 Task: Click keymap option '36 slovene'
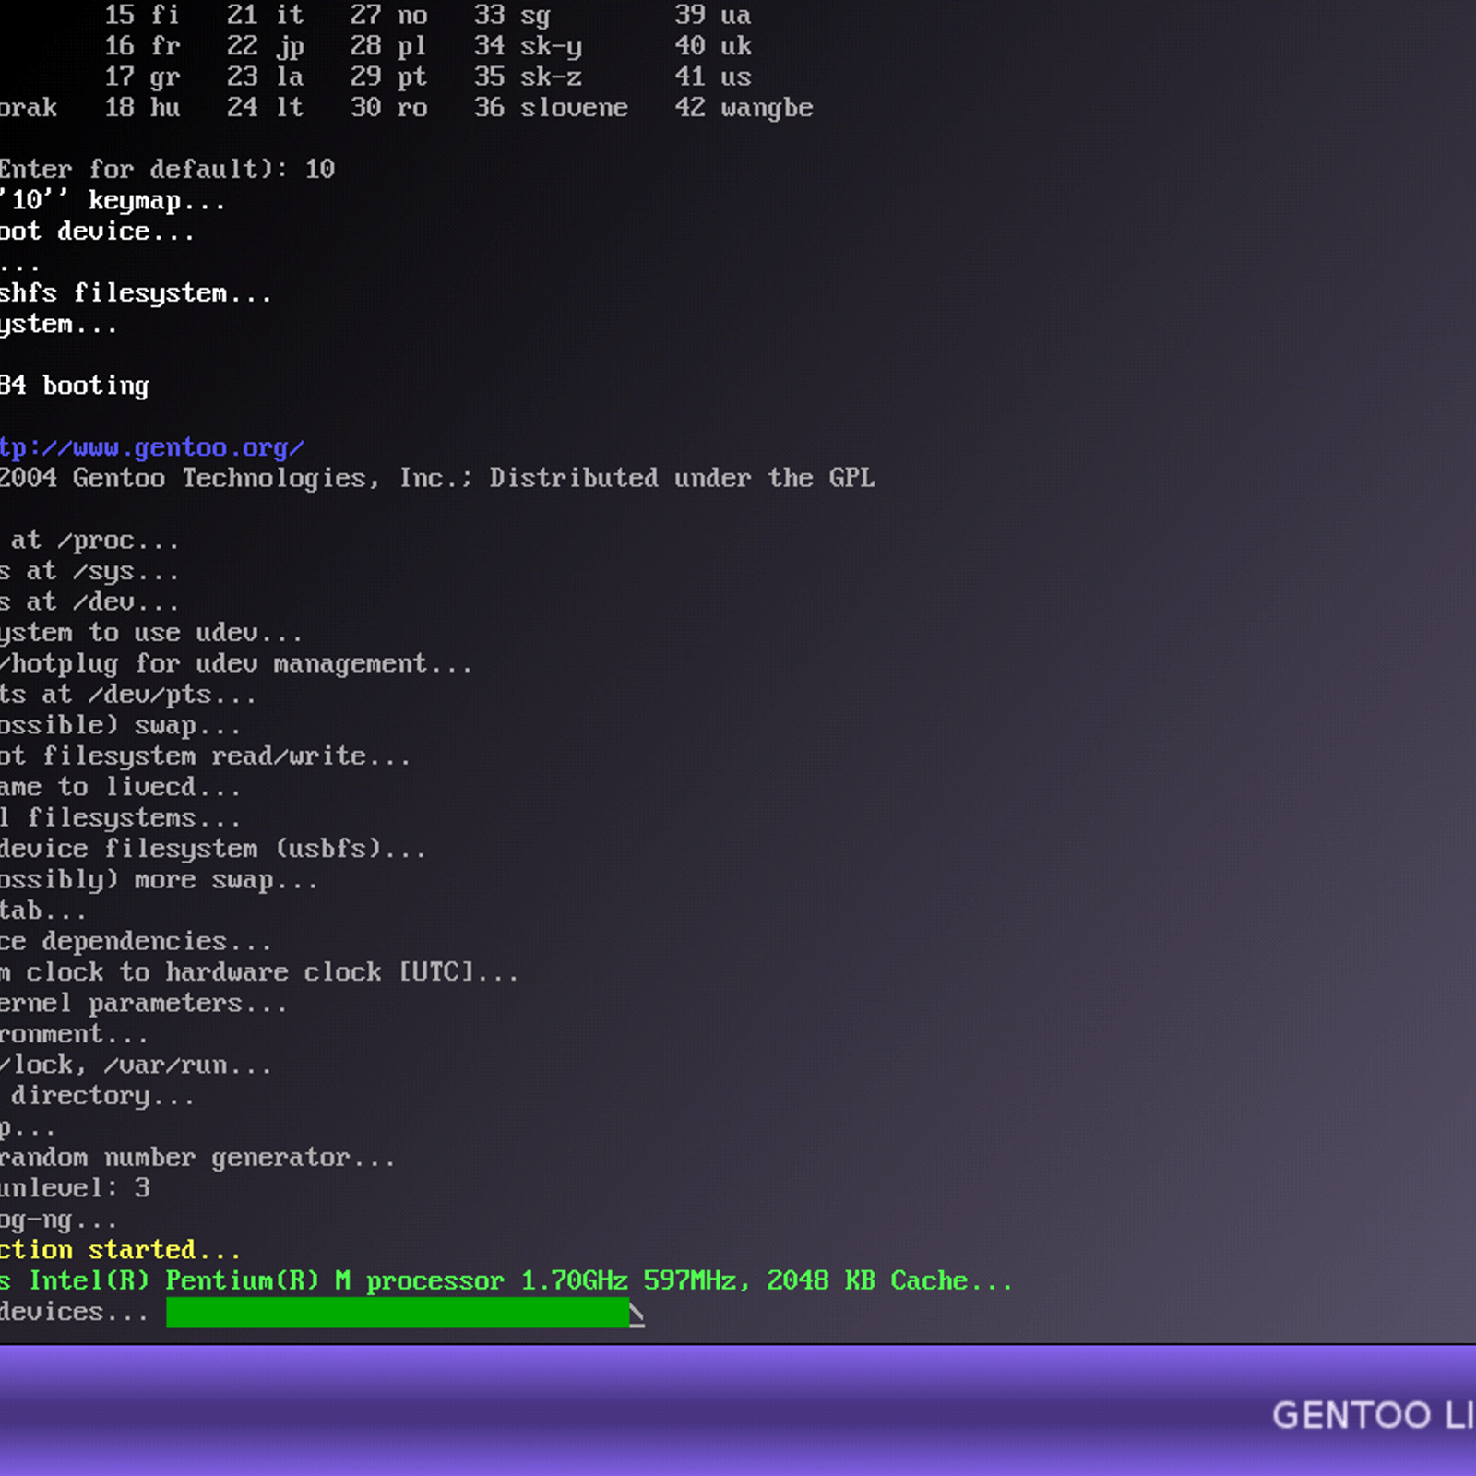[551, 108]
